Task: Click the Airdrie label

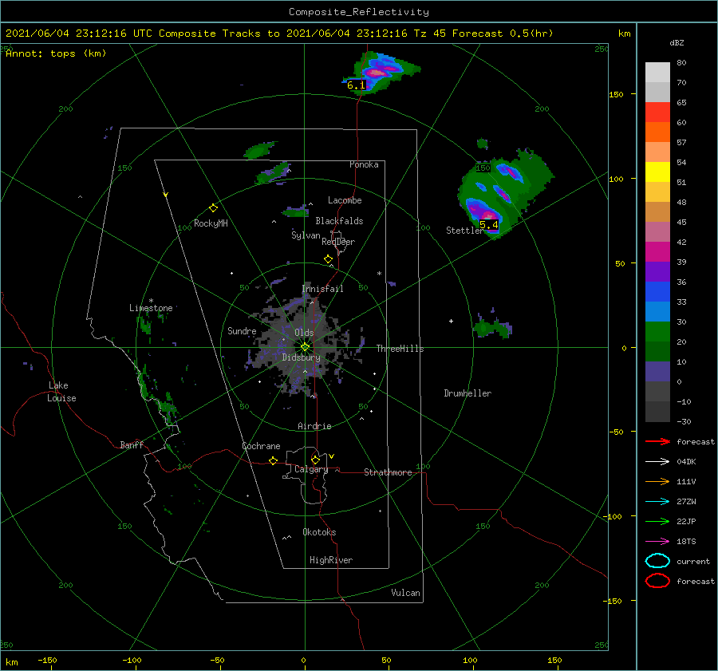Action: click(x=314, y=426)
